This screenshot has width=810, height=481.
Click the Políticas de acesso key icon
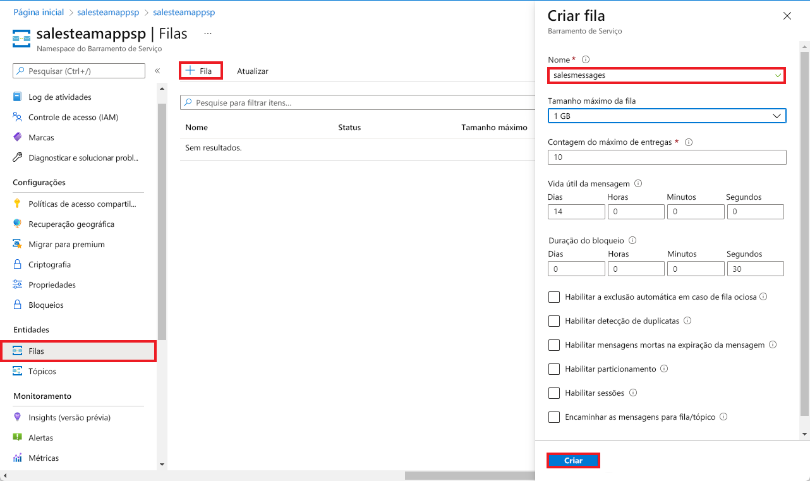click(x=18, y=204)
